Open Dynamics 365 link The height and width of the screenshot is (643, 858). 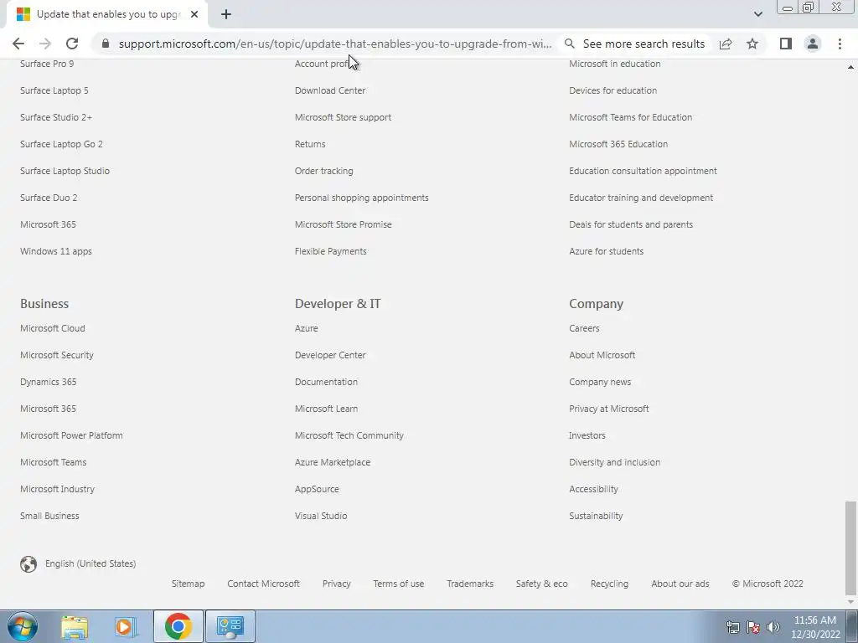[48, 382]
